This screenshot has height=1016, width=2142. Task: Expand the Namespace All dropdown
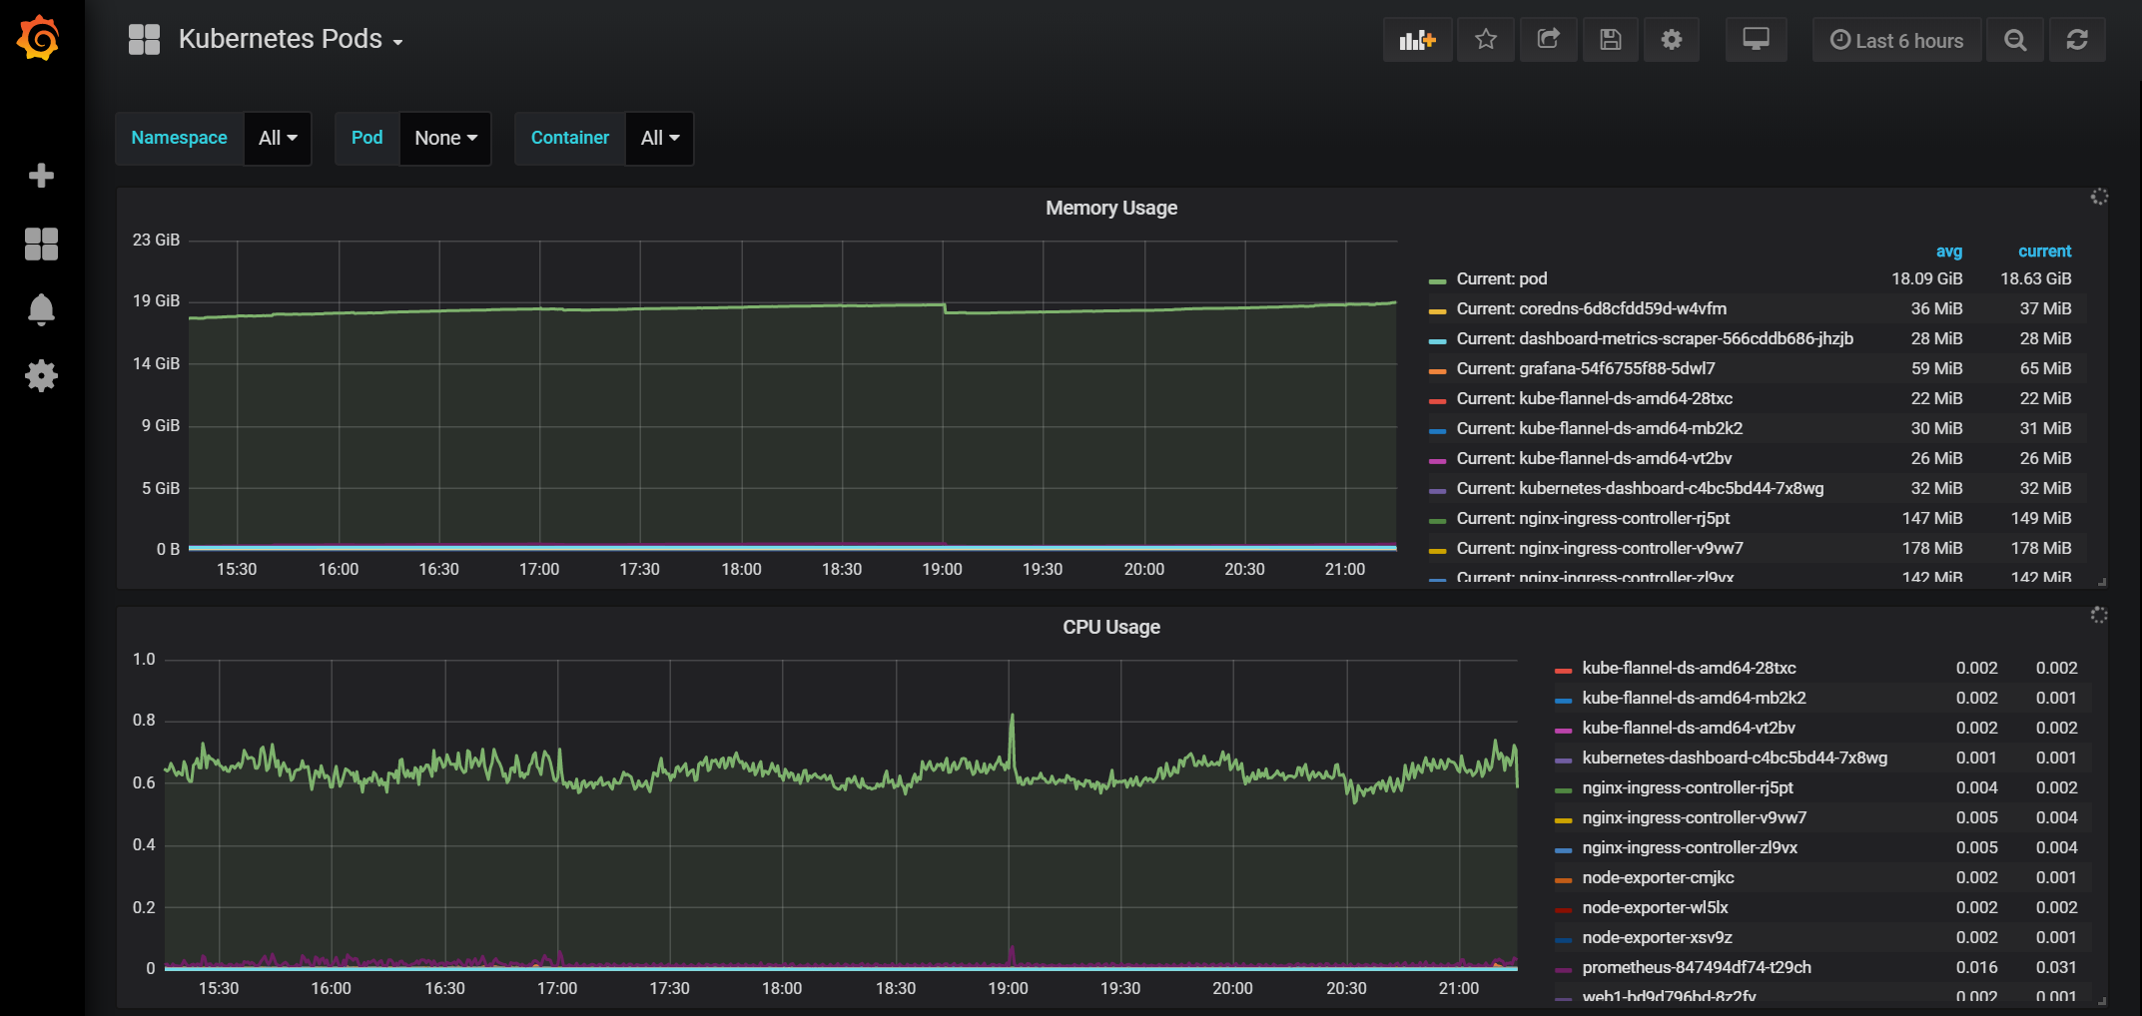coord(278,138)
